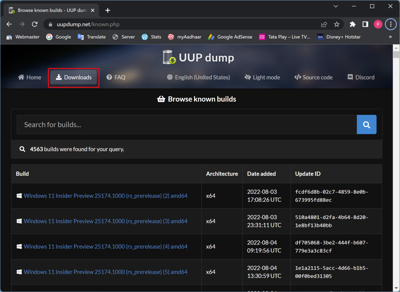Click the vertical scrollbar thumb
Screen dimensions: 400x292
[396, 55]
